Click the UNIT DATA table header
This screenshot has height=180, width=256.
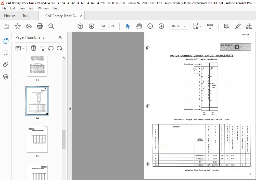[x=176, y=127]
